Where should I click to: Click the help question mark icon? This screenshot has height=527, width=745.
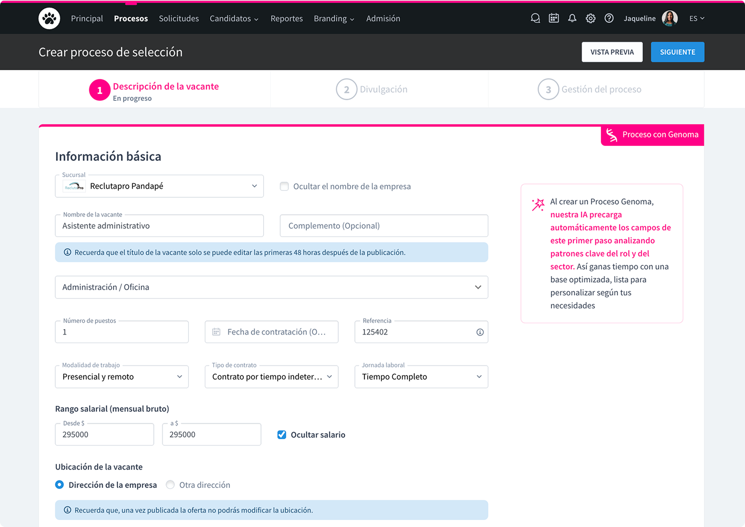click(x=609, y=18)
